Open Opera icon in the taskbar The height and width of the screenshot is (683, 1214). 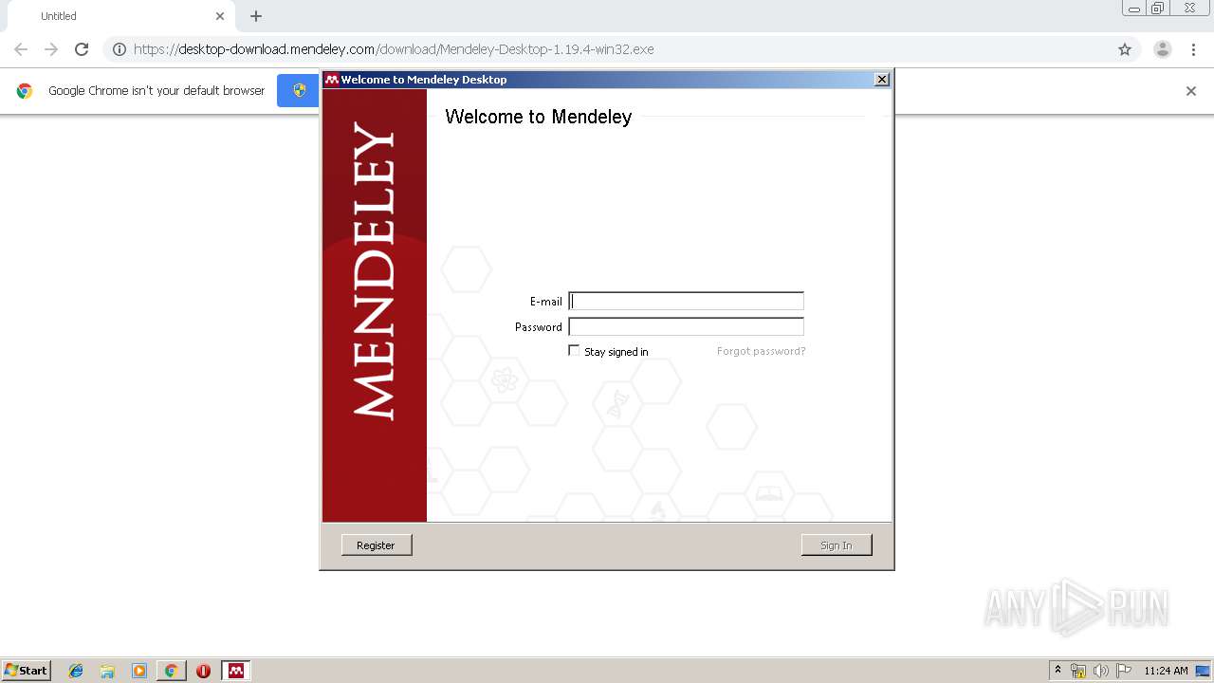pyautogui.click(x=203, y=671)
